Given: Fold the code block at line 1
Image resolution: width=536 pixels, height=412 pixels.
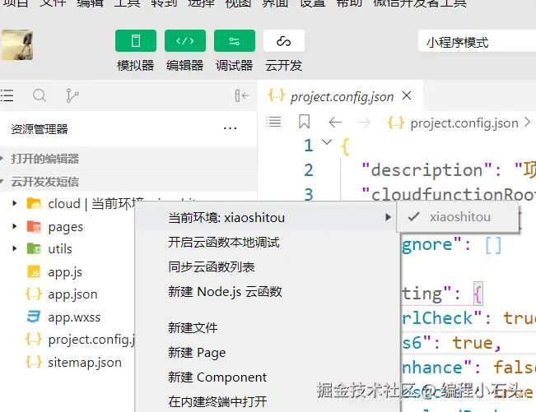Looking at the screenshot, I should click(327, 141).
